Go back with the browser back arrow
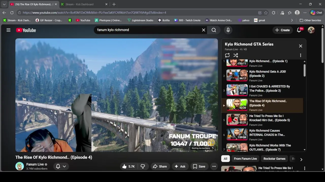The height and width of the screenshot is (182, 325). point(4,13)
